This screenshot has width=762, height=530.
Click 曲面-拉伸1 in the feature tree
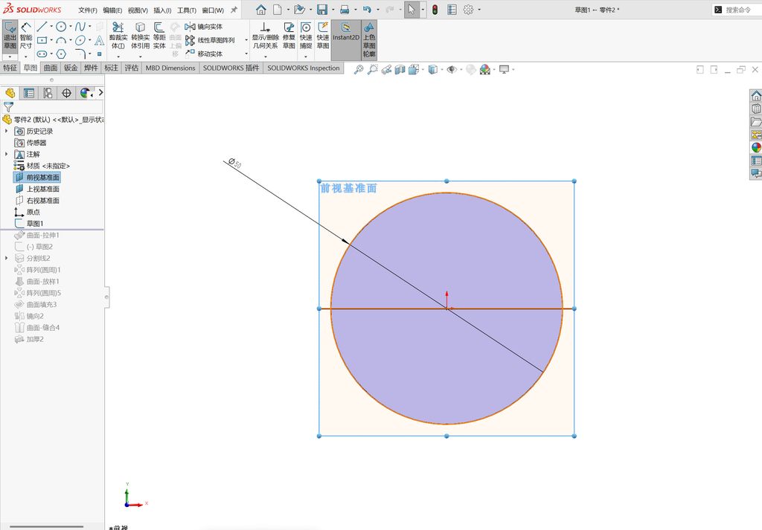click(x=37, y=236)
